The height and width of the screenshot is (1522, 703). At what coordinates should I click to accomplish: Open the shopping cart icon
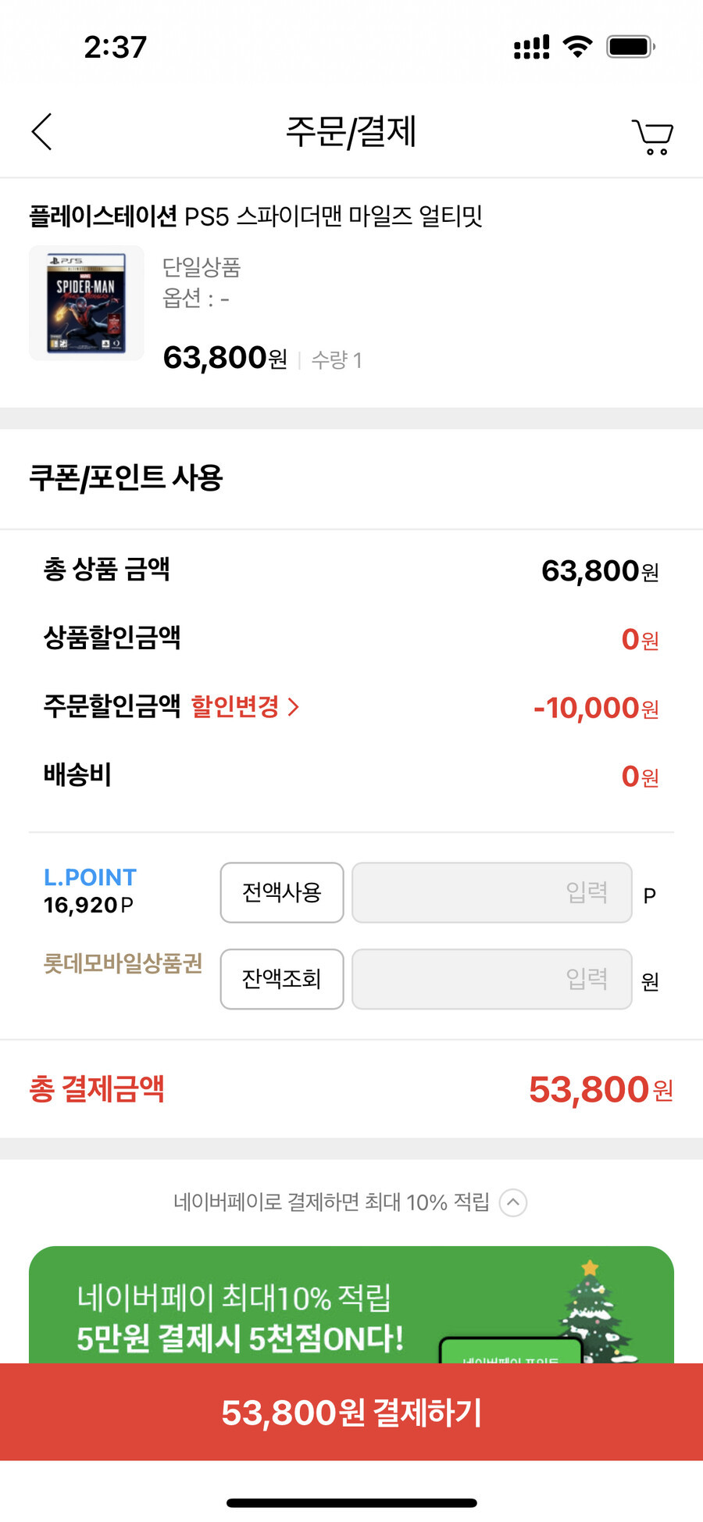click(x=653, y=138)
